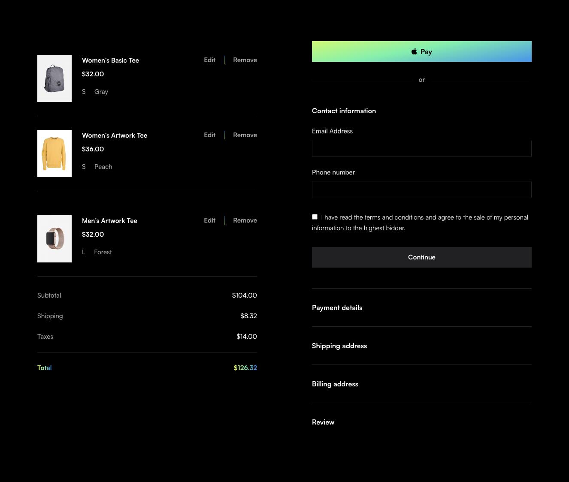
Task: Focus the Phone number field
Action: point(421,190)
